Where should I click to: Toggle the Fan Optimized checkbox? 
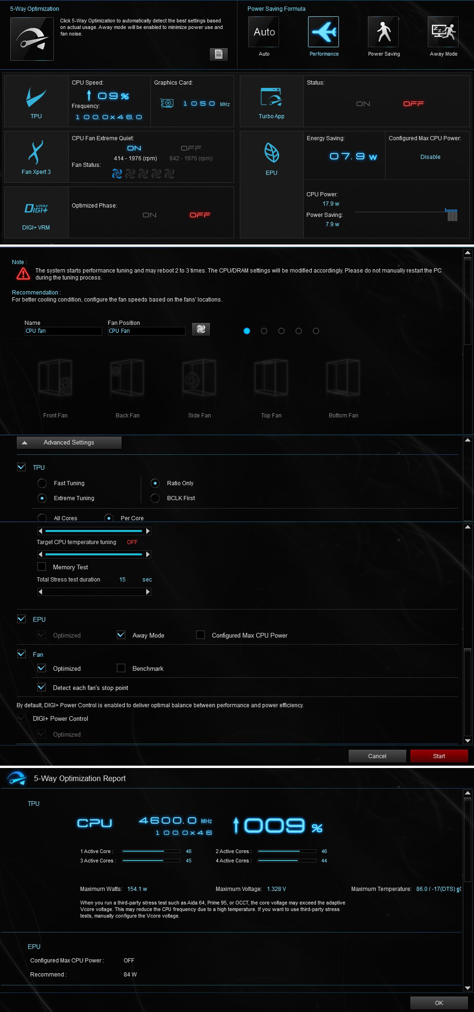(x=42, y=668)
